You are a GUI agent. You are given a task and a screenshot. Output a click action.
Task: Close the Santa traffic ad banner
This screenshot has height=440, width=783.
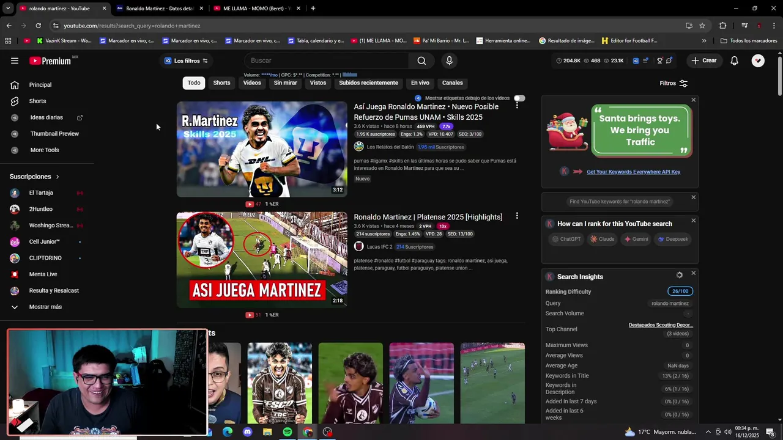tap(693, 100)
